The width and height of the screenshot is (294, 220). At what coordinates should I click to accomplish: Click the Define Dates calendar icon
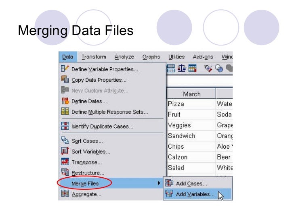point(65,101)
